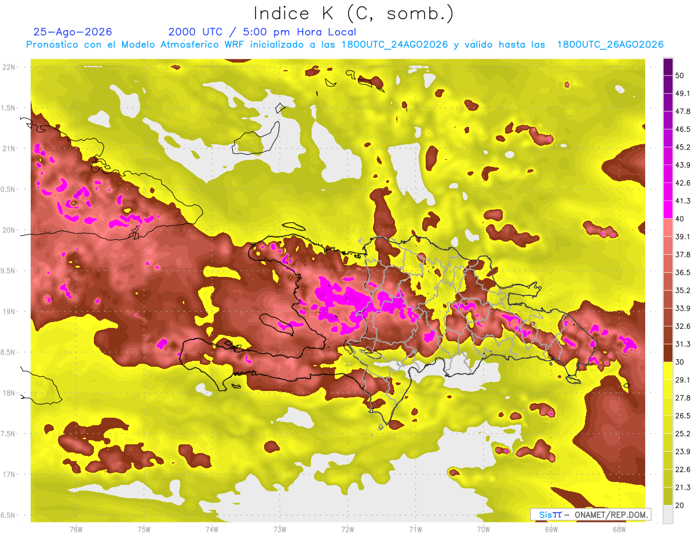Screen dimensions: 695x537
Task: Click the '7.5N' latitude tick label
Action: (9, 434)
